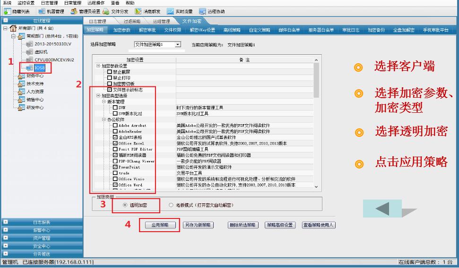Click the 所有部门 house icon
The height and width of the screenshot is (268, 459).
13,28
